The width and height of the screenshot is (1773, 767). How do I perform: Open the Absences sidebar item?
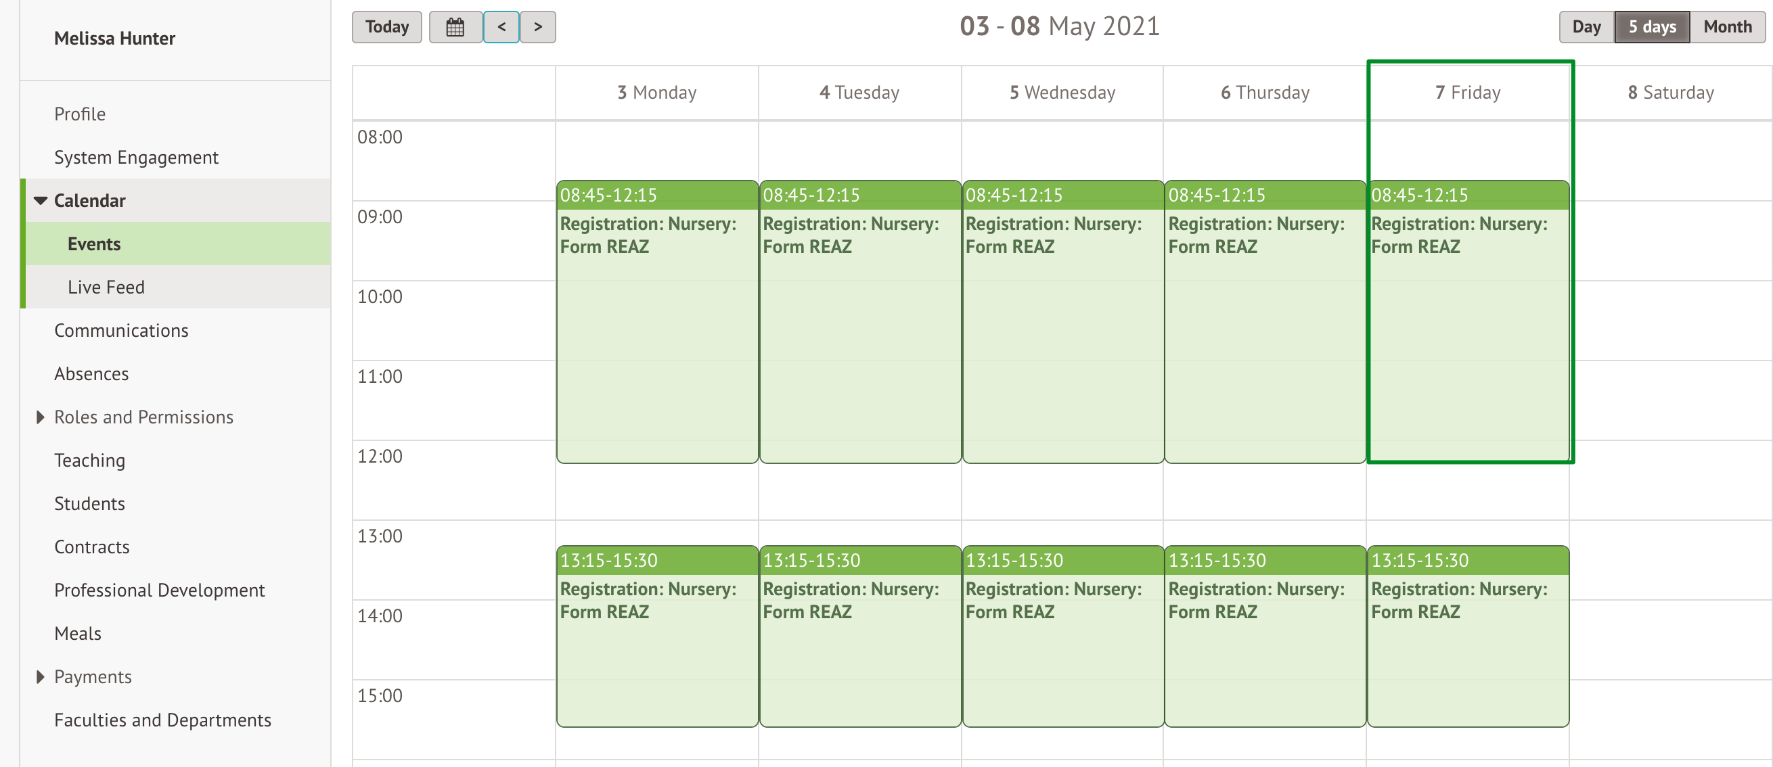point(91,374)
